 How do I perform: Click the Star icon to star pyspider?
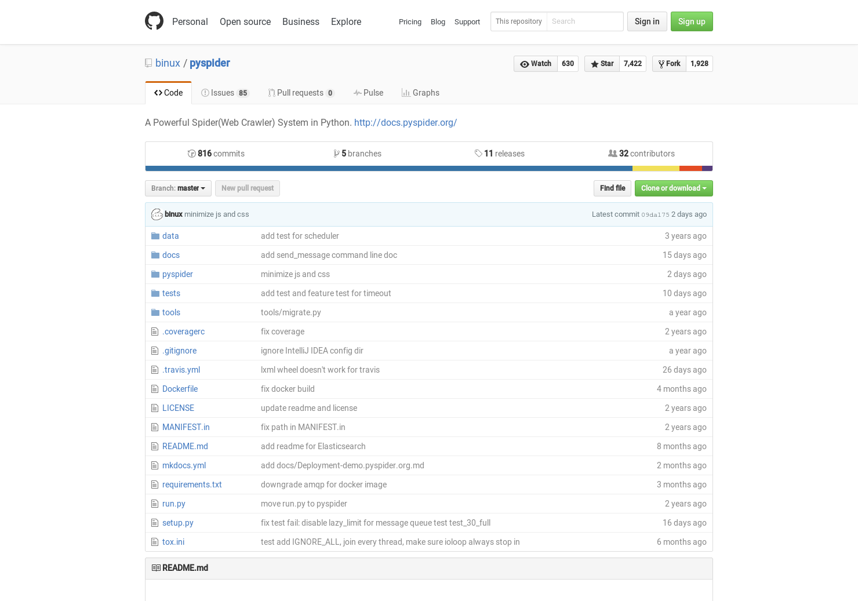pyautogui.click(x=594, y=64)
